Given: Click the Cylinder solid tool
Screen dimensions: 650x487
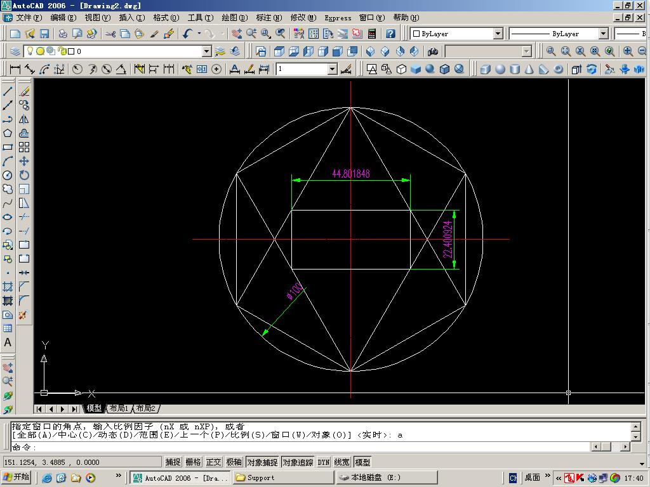Looking at the screenshot, I should point(515,69).
